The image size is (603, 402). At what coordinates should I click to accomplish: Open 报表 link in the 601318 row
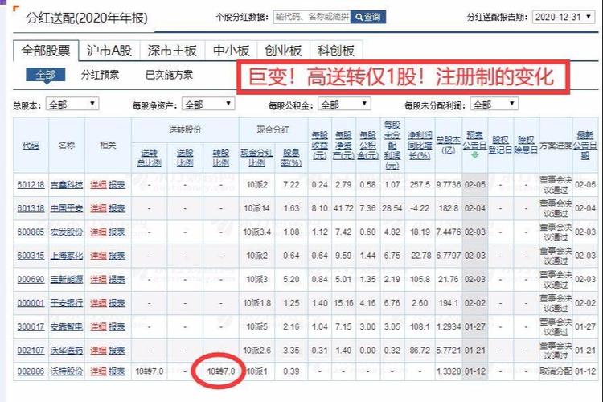[117, 208]
